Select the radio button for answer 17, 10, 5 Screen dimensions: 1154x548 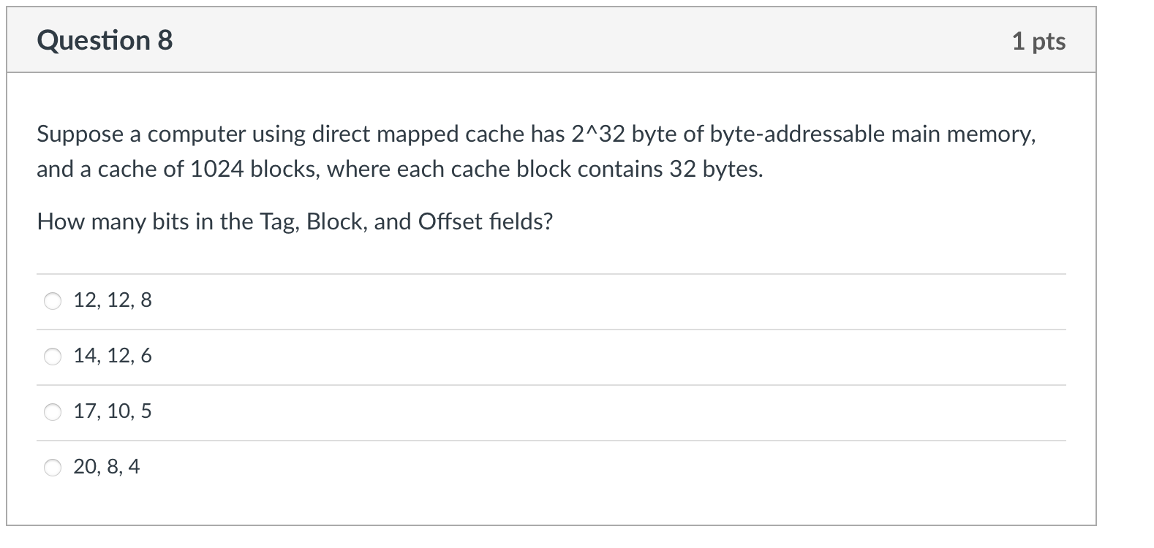click(52, 412)
